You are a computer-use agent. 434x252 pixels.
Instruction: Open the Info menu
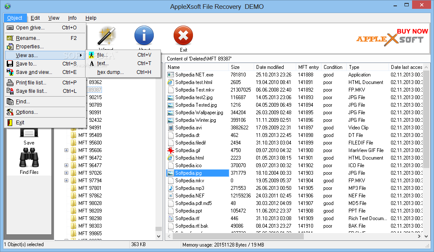point(72,18)
